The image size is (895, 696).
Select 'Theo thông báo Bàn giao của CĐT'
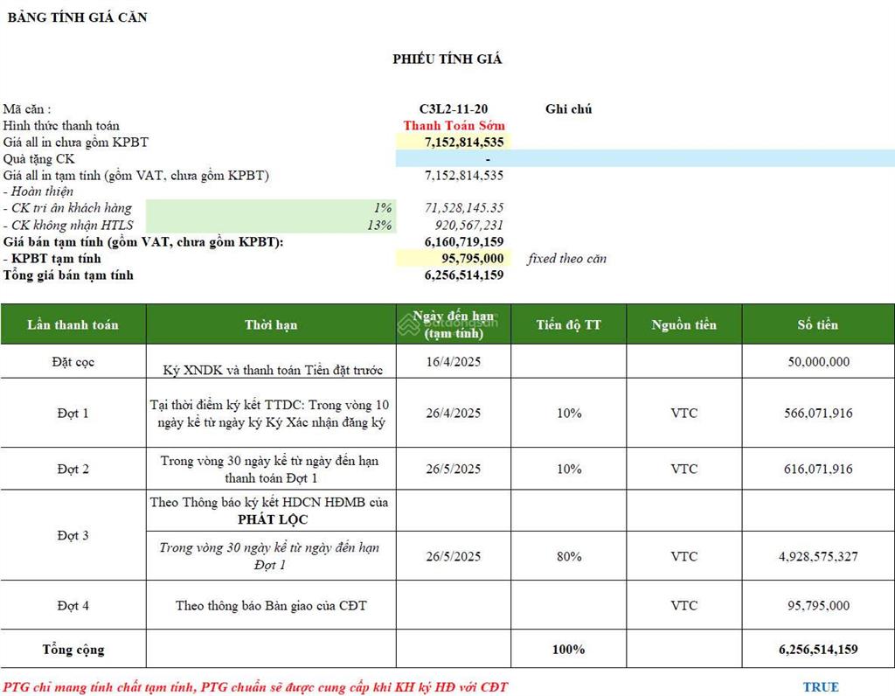point(271,605)
